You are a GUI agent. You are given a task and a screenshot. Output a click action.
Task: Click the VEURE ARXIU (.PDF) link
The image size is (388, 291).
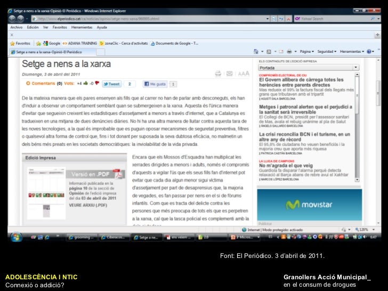point(88,205)
